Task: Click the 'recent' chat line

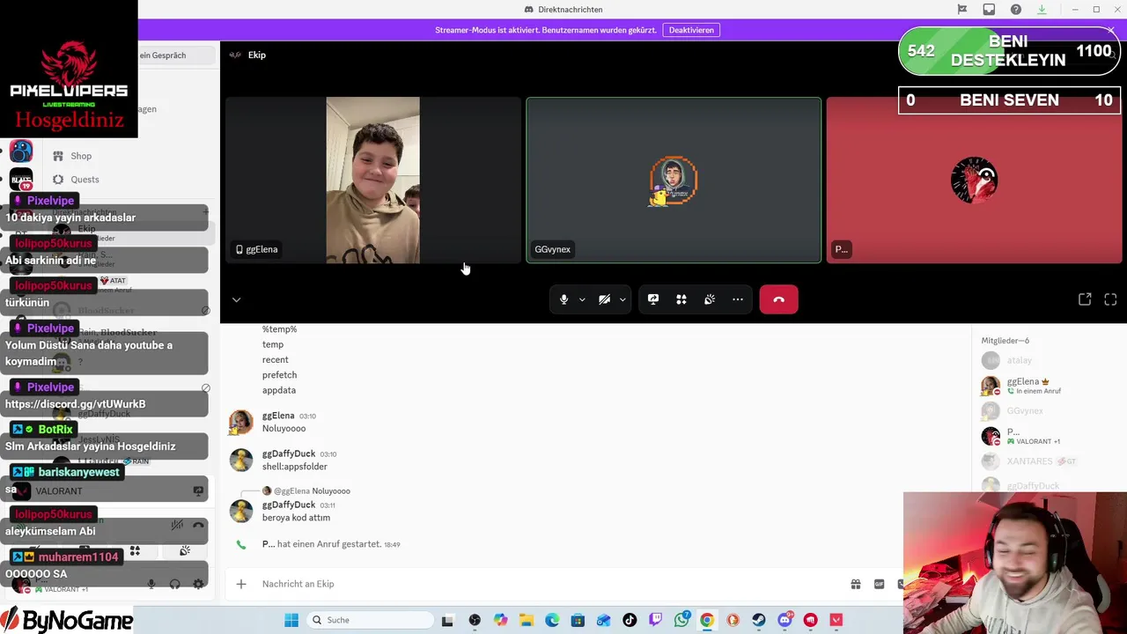Action: 276,359
